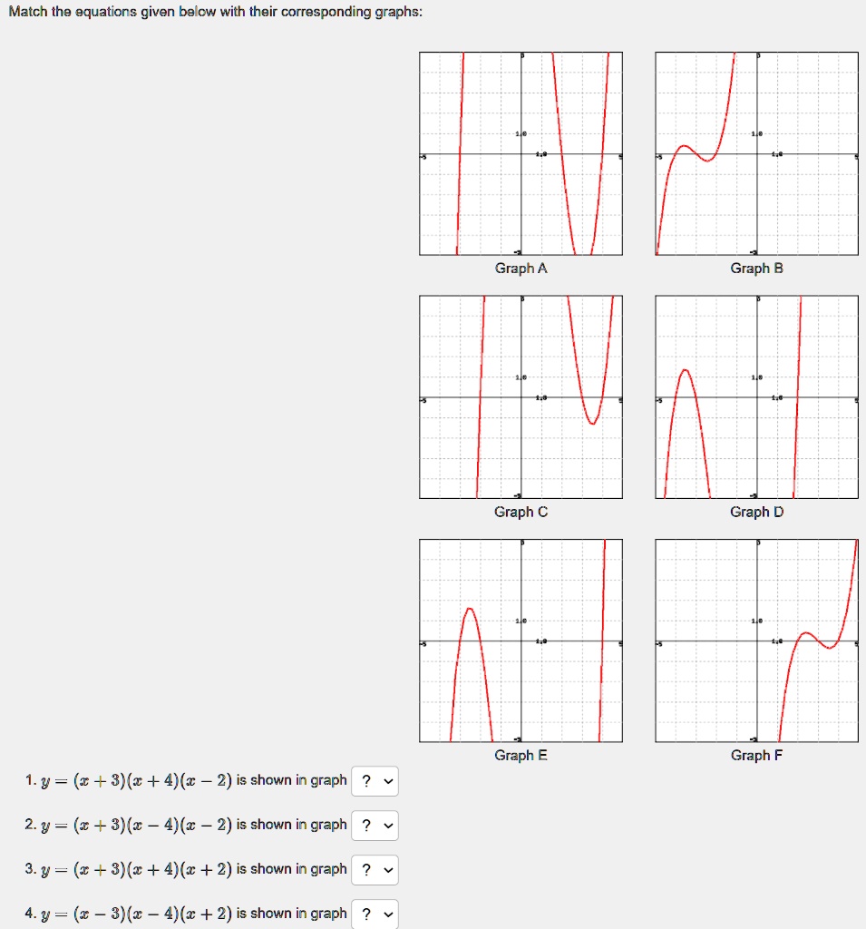
Task: Click the 'Graph C' caption label
Action: pyautogui.click(x=520, y=511)
